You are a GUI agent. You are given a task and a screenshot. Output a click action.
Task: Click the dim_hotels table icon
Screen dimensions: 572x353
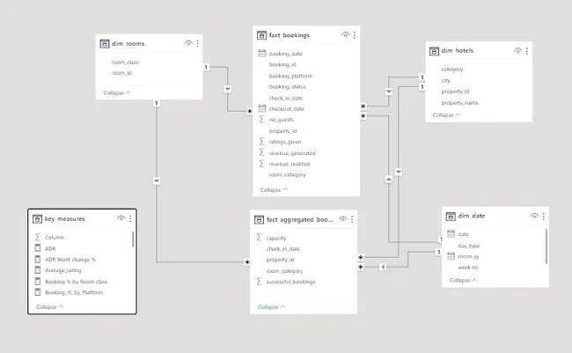point(434,51)
